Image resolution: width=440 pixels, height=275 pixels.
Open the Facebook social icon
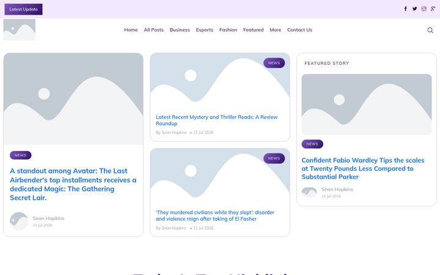click(x=406, y=9)
